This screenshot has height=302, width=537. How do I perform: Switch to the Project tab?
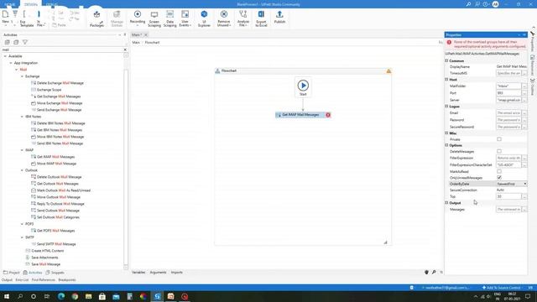(11, 273)
